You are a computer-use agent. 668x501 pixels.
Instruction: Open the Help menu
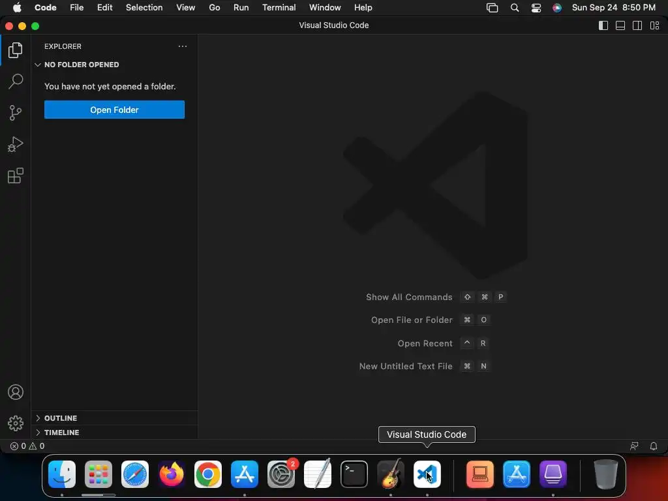pos(363,8)
